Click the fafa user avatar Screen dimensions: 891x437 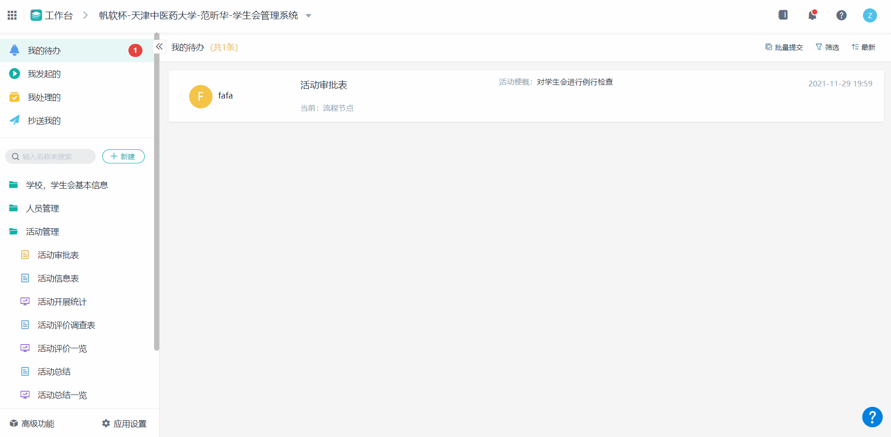(x=201, y=97)
